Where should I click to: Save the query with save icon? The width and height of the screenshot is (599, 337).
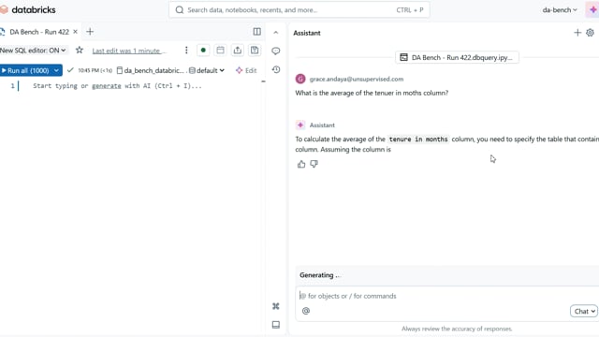[x=255, y=50]
